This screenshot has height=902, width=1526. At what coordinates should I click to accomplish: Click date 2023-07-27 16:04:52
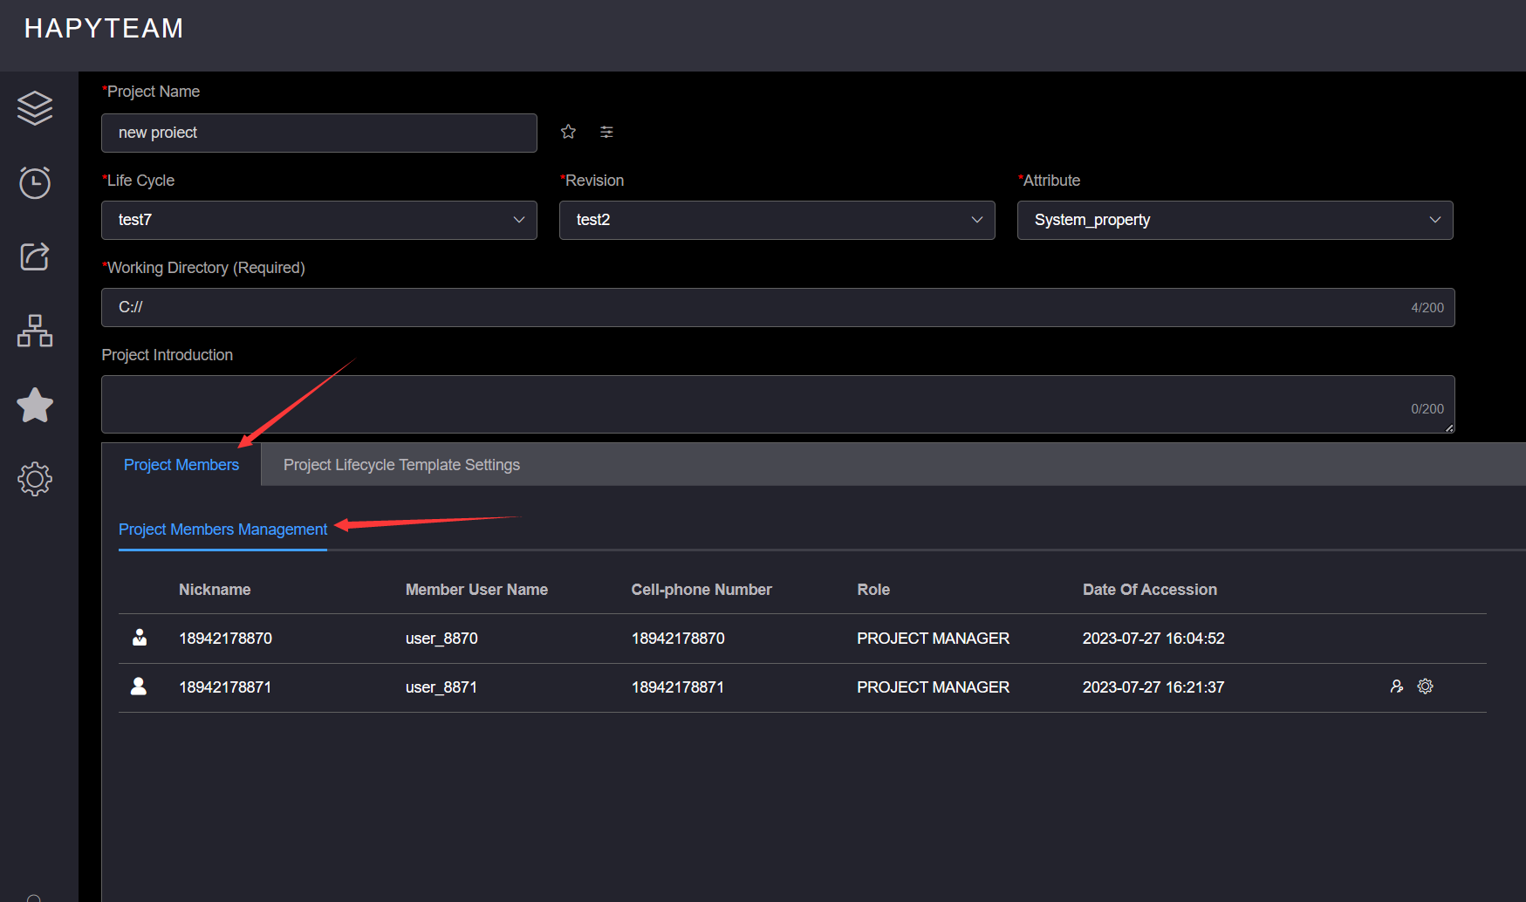(x=1153, y=639)
